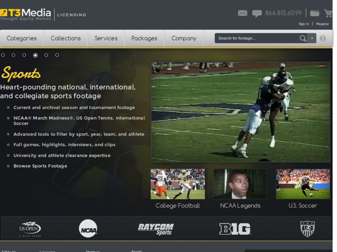Click 'Advanced tools to filter by sport' line
This screenshot has width=337, height=252.
[79, 134]
